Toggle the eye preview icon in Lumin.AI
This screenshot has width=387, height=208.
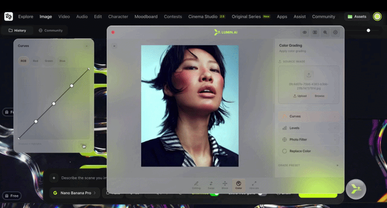pos(305,32)
